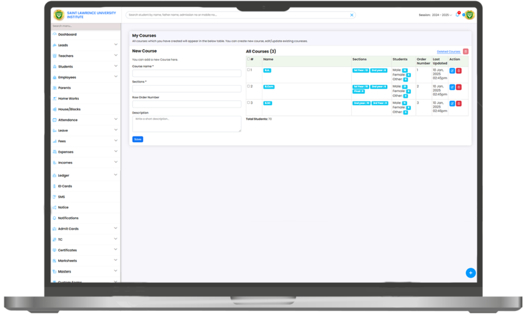Click the Students icon in the sidebar

coord(54,67)
